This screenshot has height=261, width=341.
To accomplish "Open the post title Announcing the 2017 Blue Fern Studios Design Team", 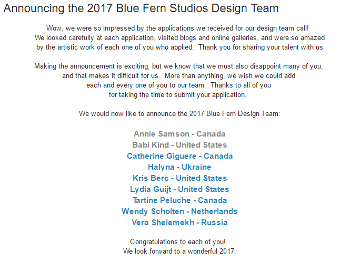I will [141, 8].
